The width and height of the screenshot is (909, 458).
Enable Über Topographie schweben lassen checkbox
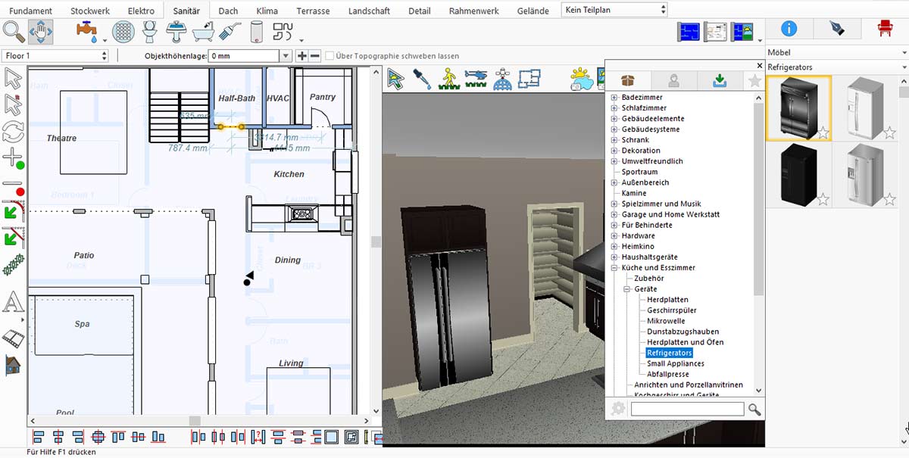coord(330,56)
